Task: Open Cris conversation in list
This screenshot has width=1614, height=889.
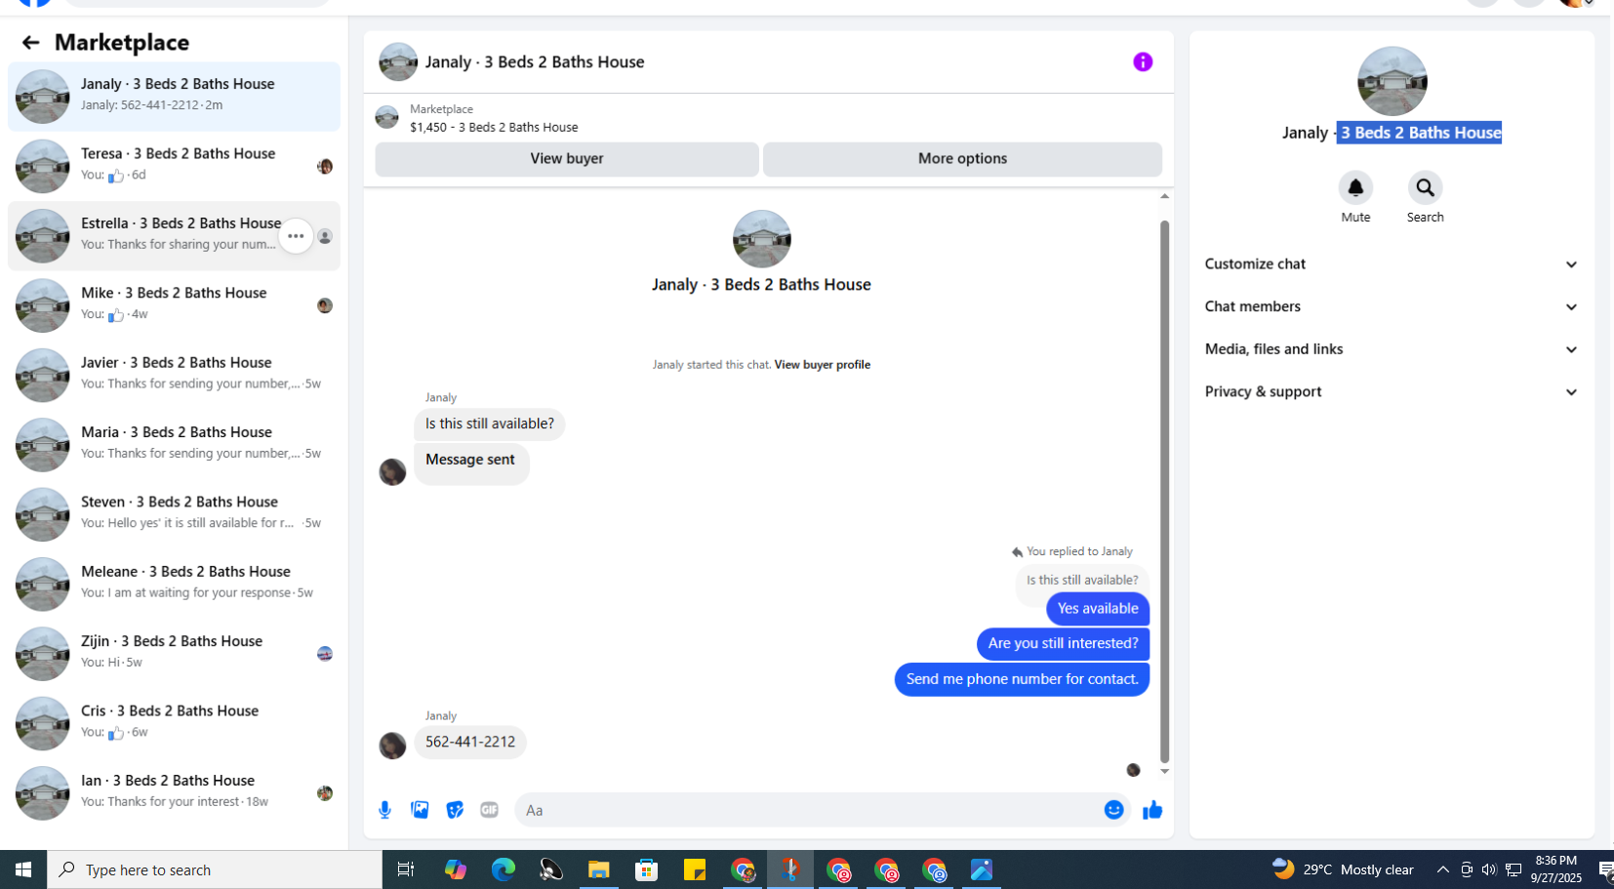Action: (174, 723)
